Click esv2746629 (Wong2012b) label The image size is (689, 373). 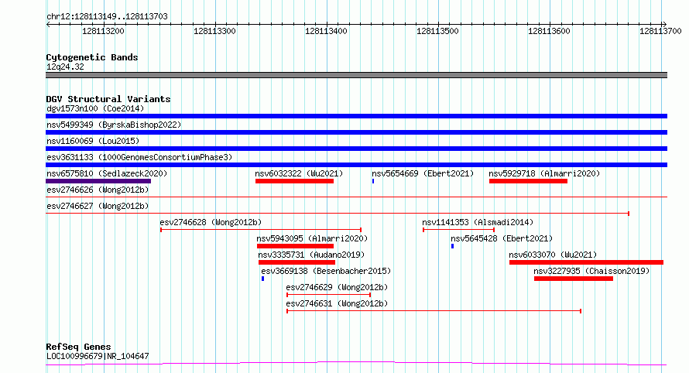click(x=337, y=287)
